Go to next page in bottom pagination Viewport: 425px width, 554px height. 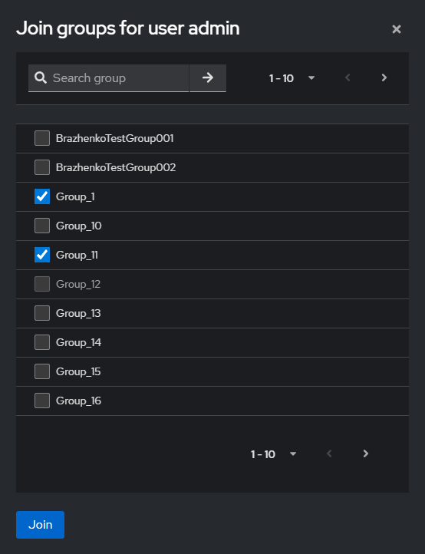click(366, 453)
